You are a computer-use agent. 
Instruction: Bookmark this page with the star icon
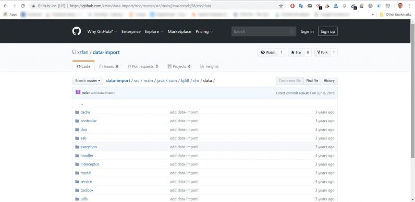pyautogui.click(x=281, y=6)
